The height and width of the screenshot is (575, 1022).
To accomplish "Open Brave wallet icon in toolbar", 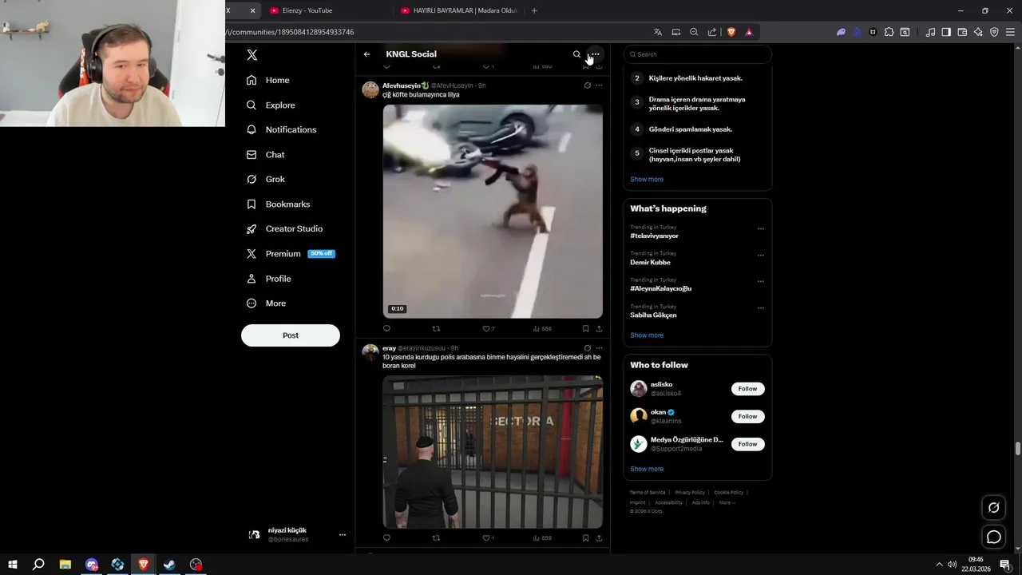I will pyautogui.click(x=962, y=32).
